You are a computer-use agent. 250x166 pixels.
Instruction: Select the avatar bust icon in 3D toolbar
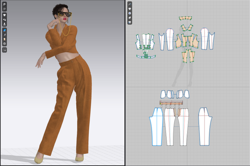point(5,24)
